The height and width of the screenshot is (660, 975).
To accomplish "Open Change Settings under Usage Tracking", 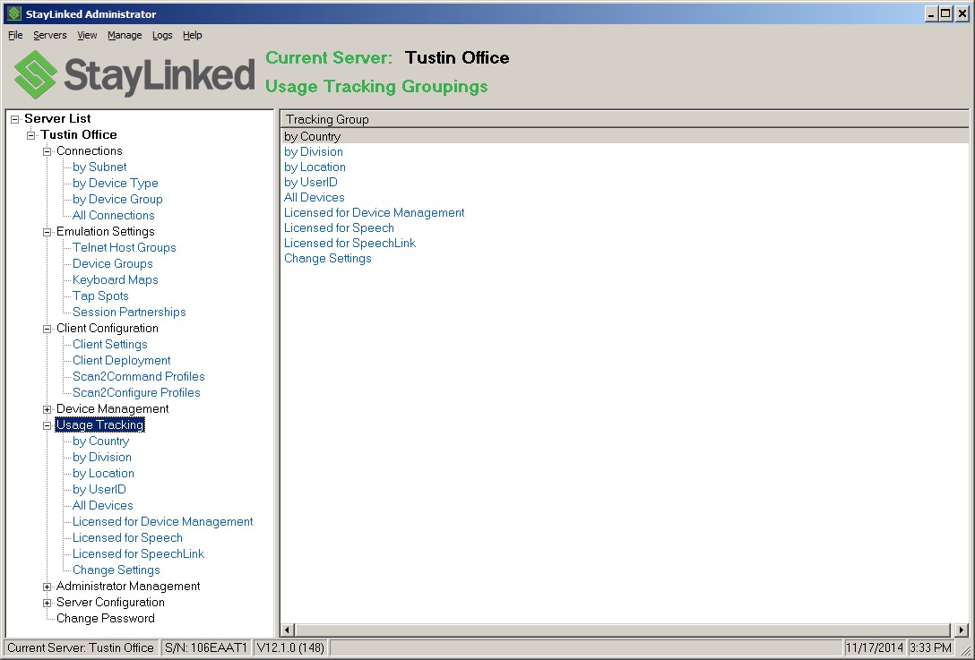I will [x=116, y=570].
